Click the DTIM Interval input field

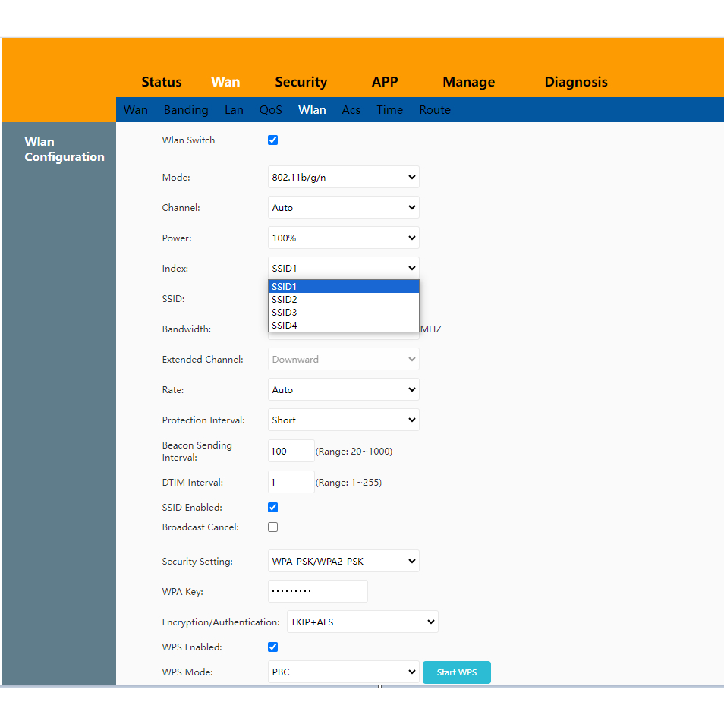(291, 483)
